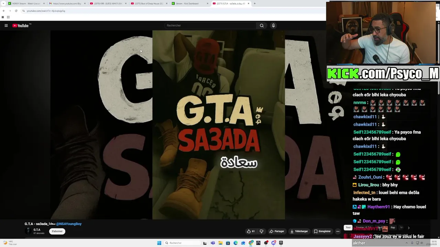Subscribe using S'abonner button
Viewport: 440px width, 247px height.
[x=57, y=231]
